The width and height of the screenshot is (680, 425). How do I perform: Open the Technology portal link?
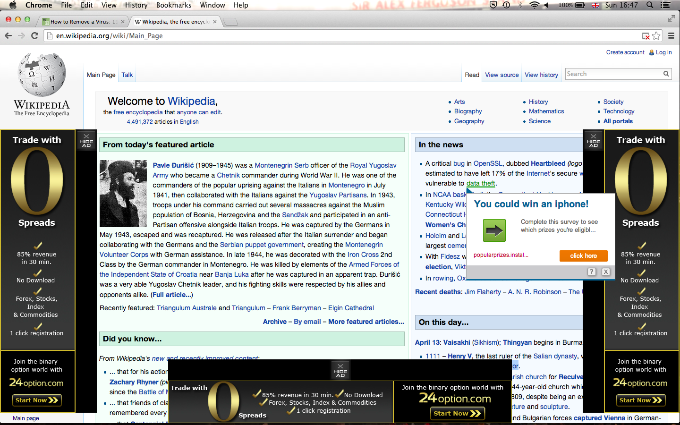pos(619,111)
